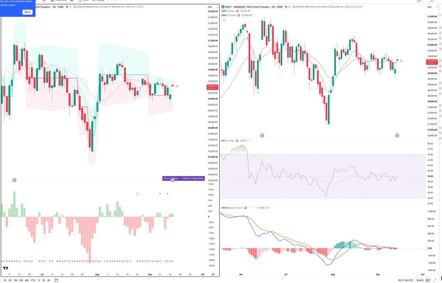Open the go-to-date calendar icon

[x=56, y=280]
